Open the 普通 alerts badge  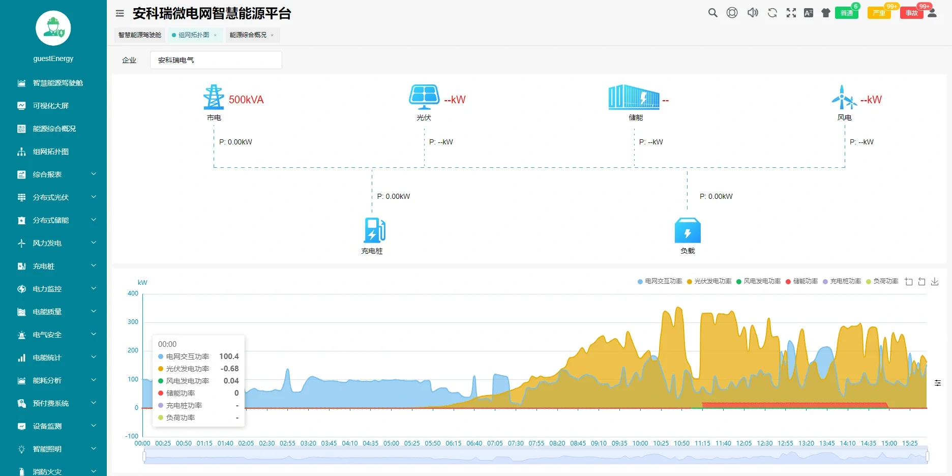[x=847, y=13]
